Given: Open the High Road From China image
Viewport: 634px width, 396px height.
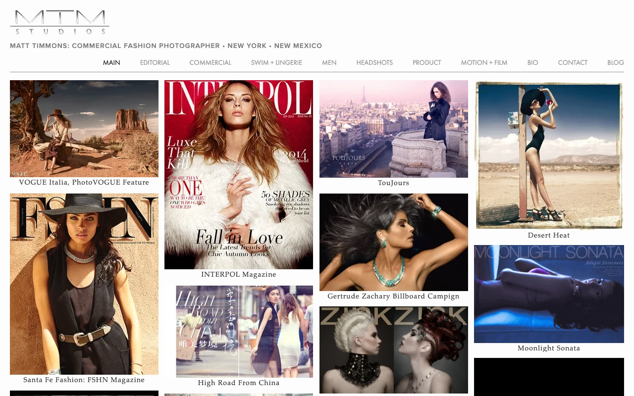Looking at the screenshot, I should pos(244,332).
